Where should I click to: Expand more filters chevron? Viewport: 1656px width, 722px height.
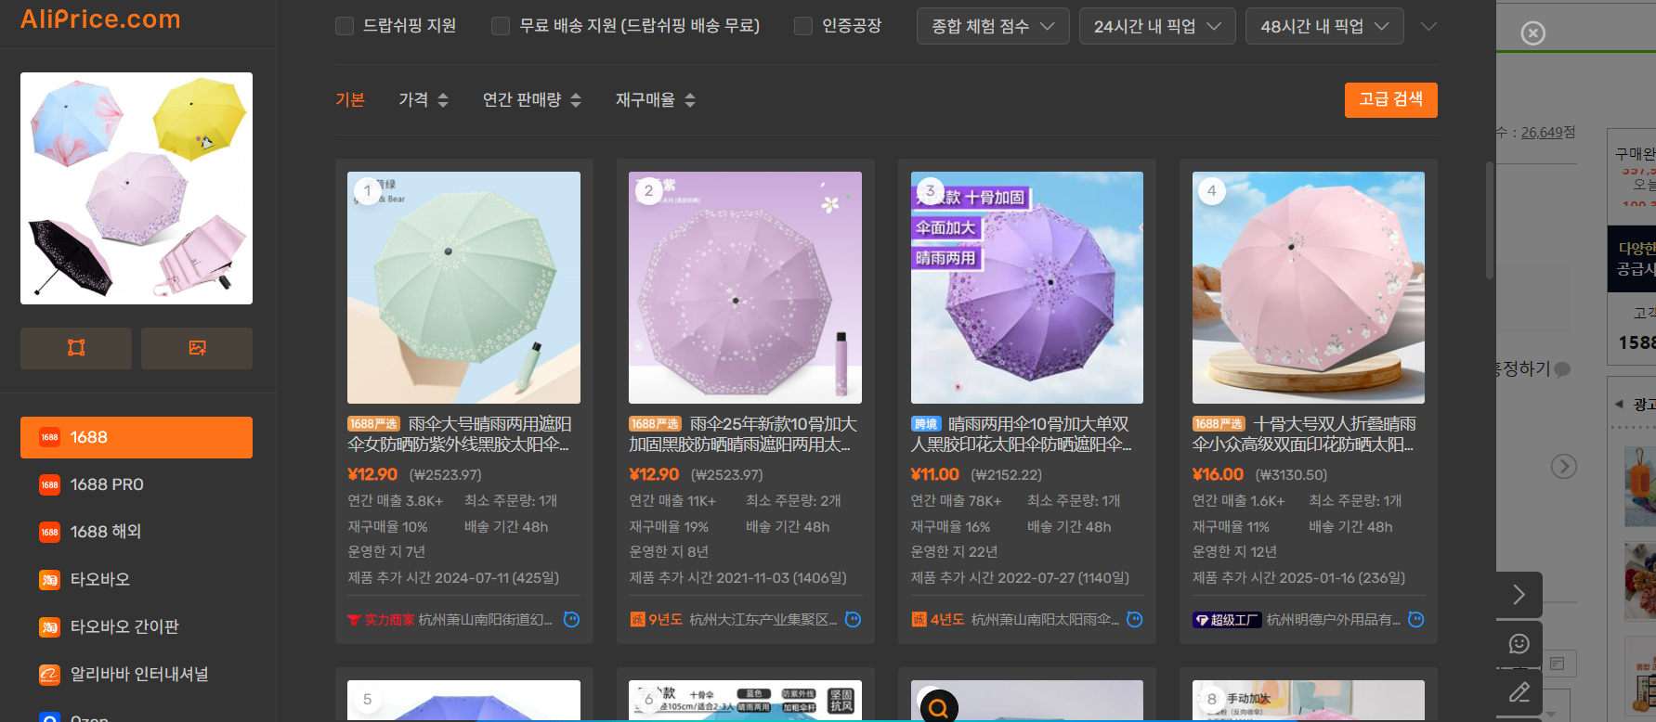point(1428,26)
